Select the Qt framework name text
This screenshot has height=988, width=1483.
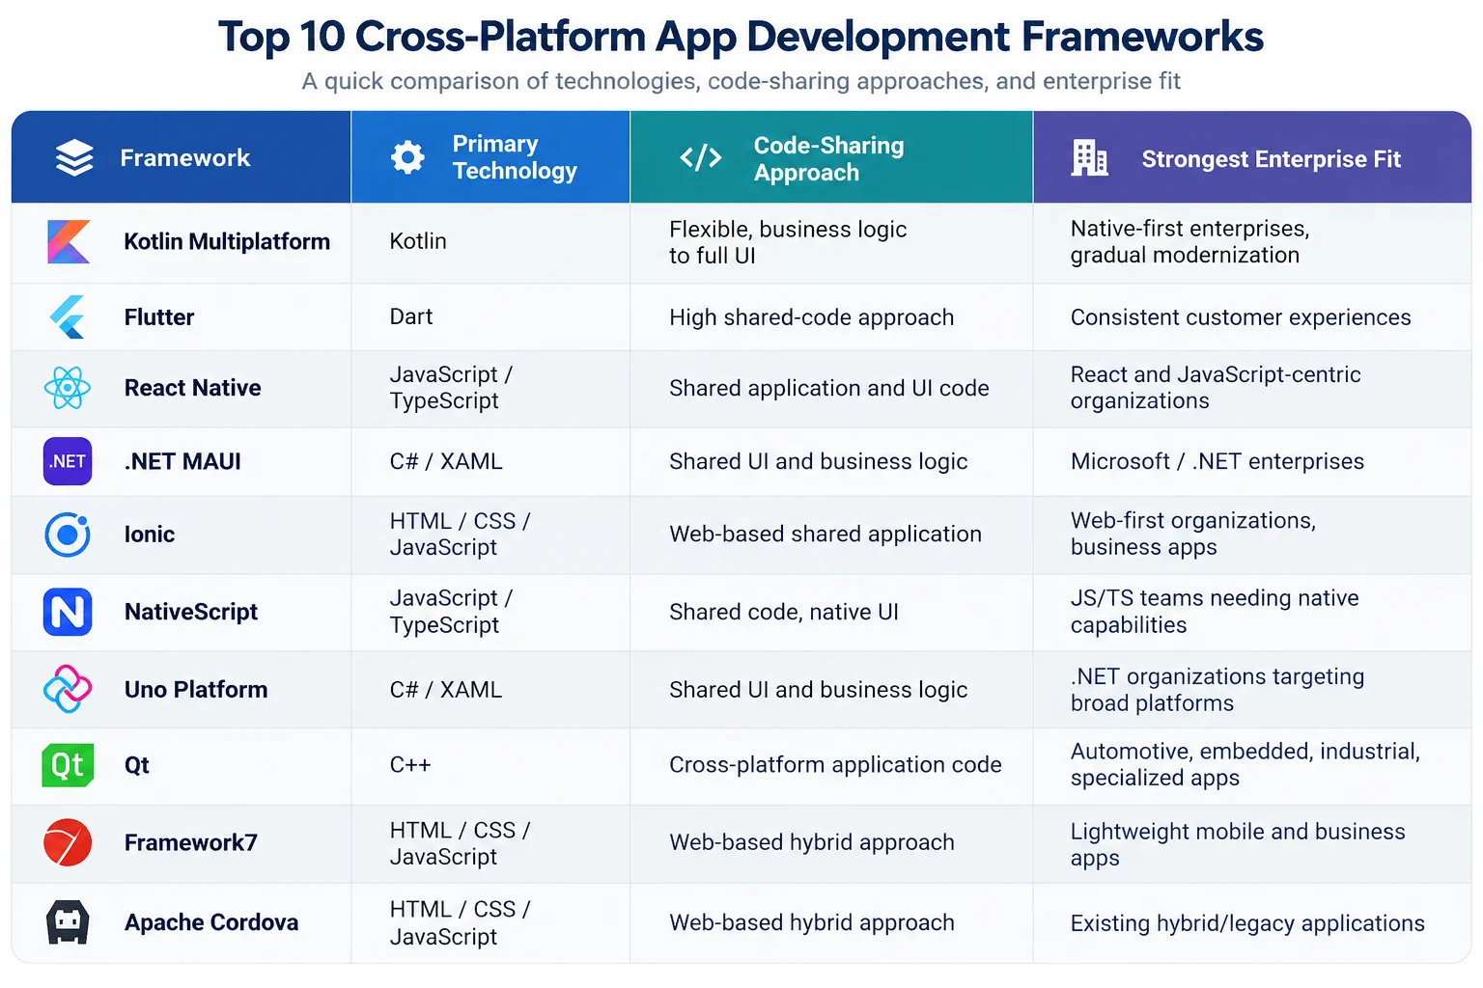point(136,766)
